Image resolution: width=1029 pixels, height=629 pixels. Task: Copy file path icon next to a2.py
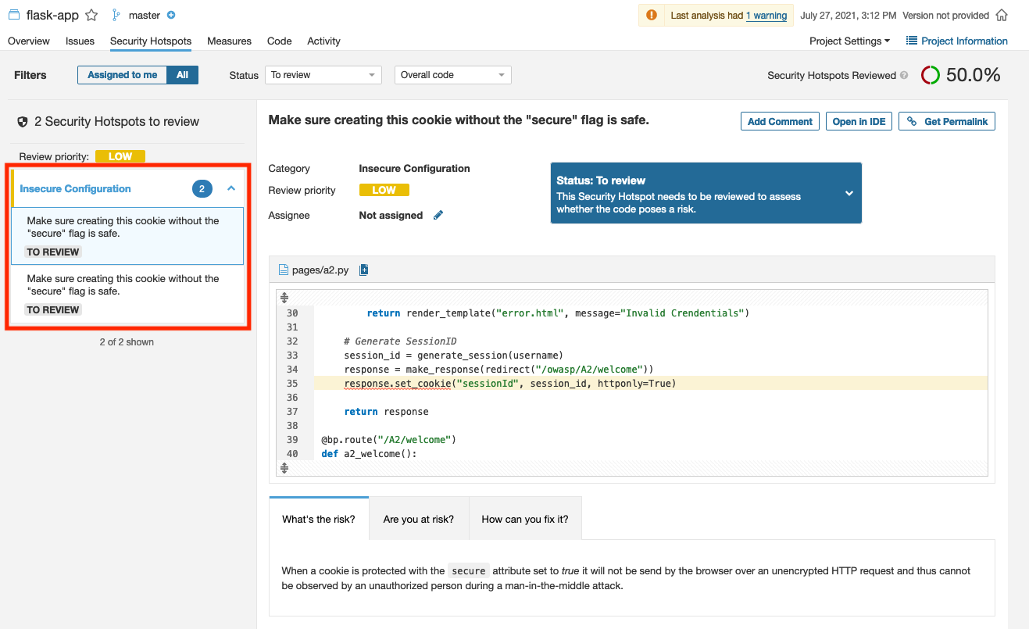364,270
